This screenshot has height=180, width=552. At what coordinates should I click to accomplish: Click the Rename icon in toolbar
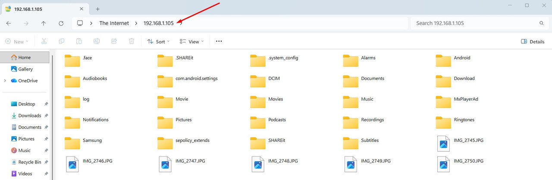coord(97,41)
